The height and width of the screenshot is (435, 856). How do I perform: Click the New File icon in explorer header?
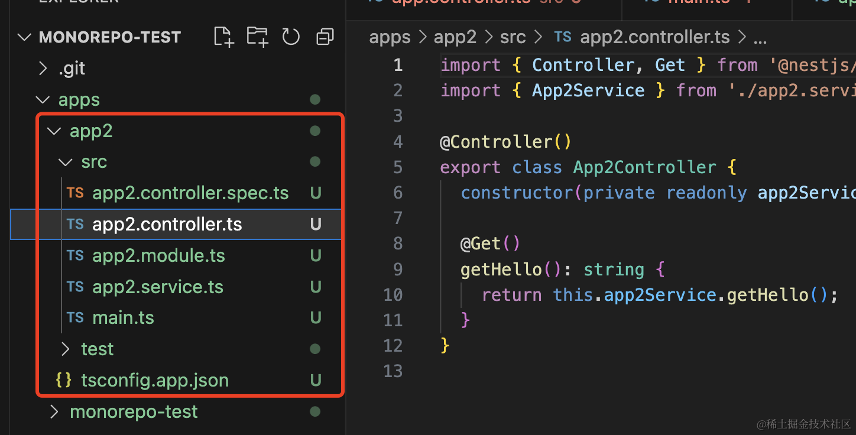(x=223, y=37)
